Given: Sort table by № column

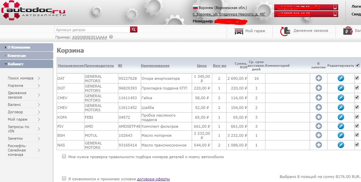Looking at the screenshot, I should 120,66.
